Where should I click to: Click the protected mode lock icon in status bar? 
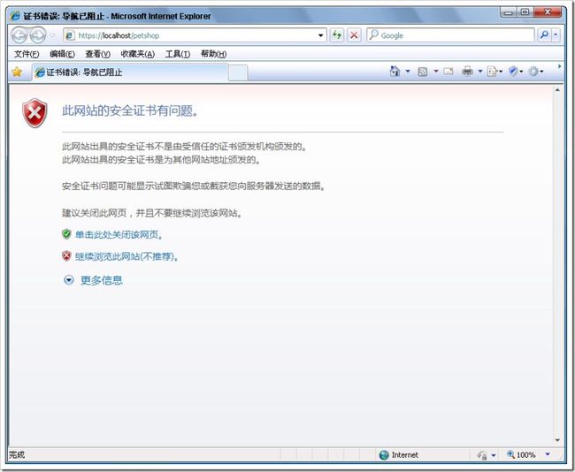pos(482,455)
